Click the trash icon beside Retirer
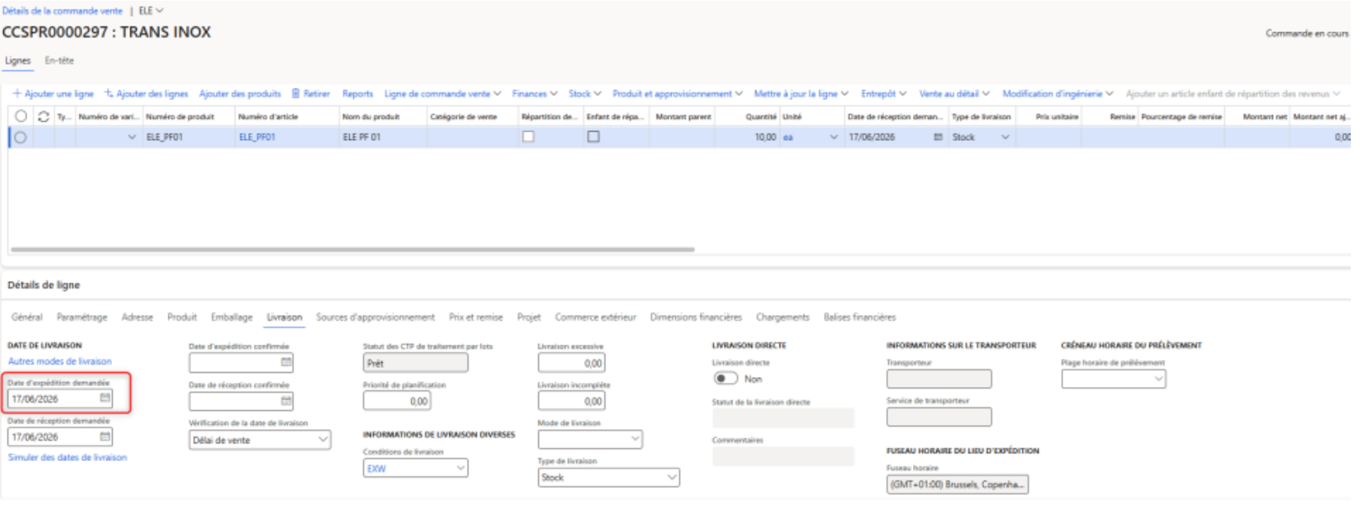 [296, 94]
